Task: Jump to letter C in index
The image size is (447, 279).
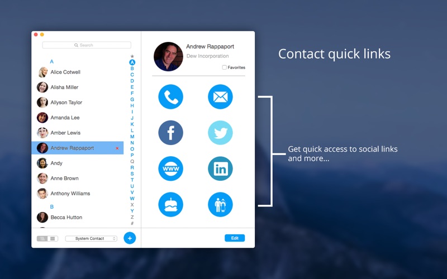Action: pyautogui.click(x=132, y=75)
